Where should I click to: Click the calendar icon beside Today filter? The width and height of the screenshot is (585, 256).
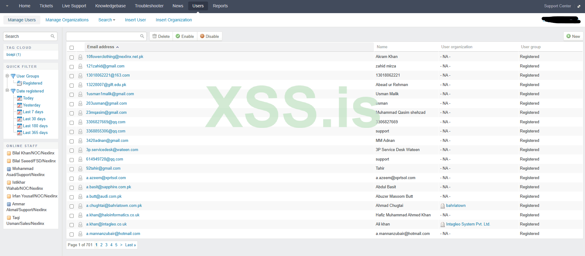point(20,98)
